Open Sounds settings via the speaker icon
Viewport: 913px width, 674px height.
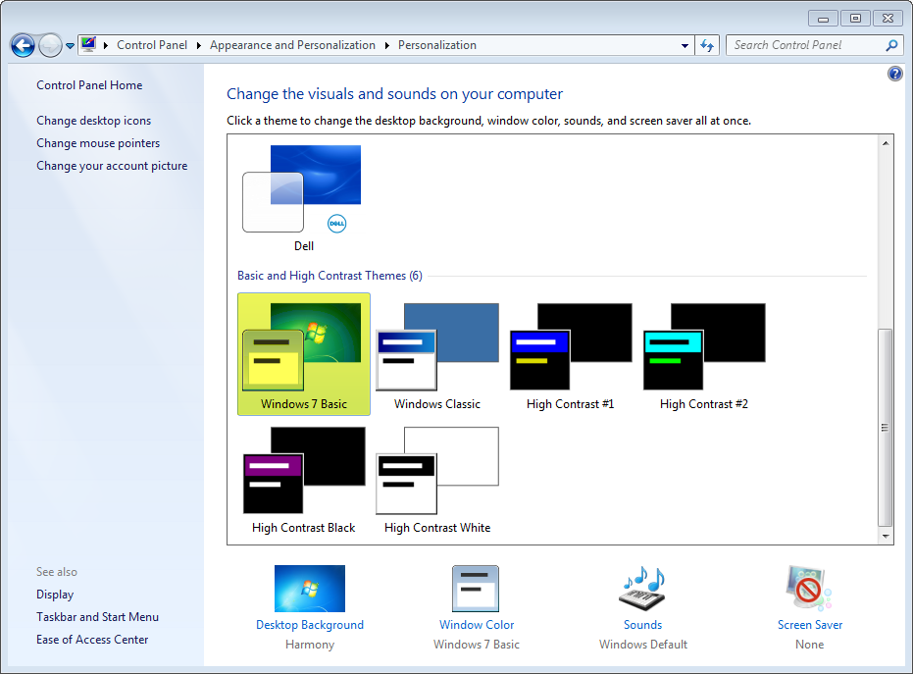pyautogui.click(x=642, y=589)
